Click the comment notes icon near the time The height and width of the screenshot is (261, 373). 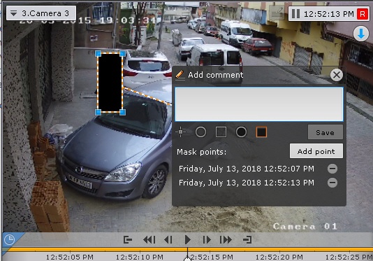pos(277,13)
